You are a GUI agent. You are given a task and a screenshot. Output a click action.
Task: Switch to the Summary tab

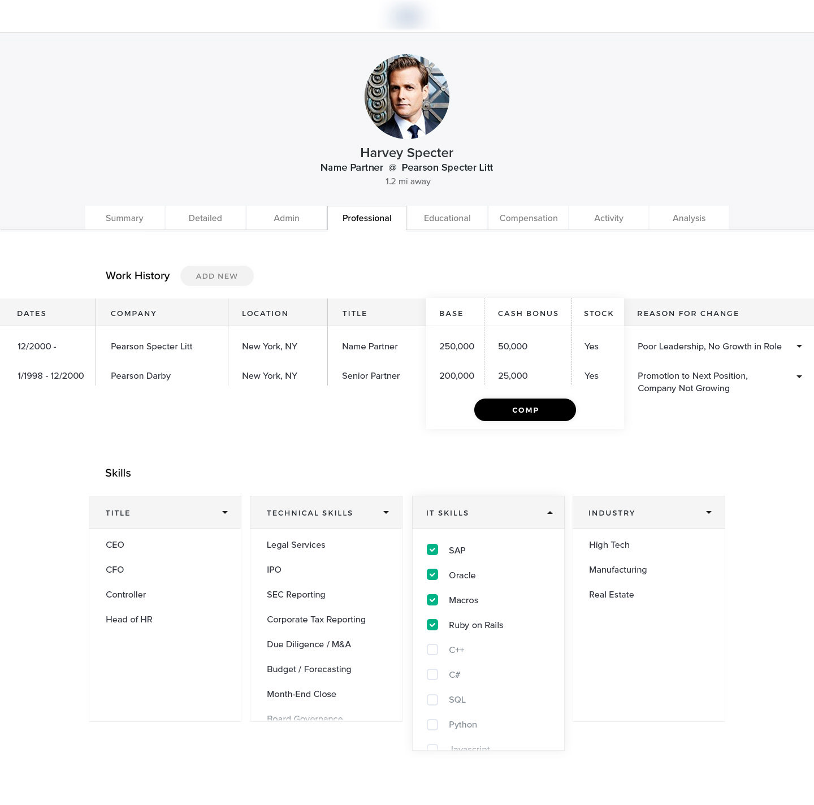coord(124,218)
